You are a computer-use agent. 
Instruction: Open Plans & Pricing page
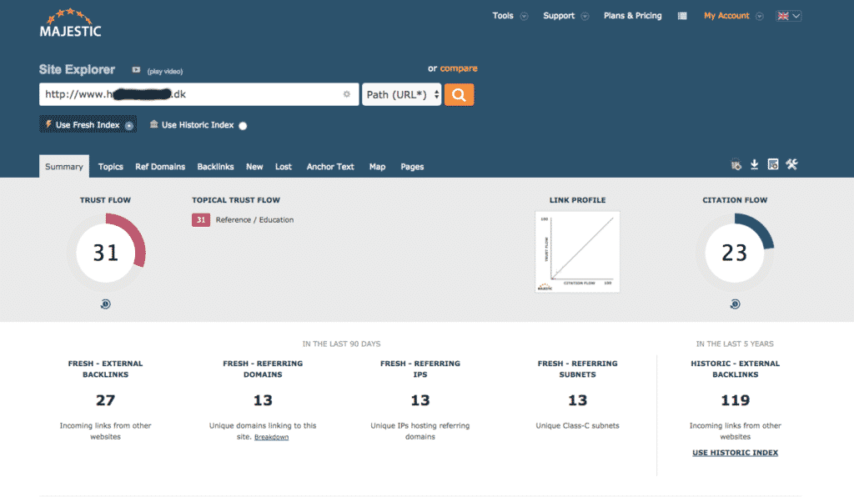pos(632,16)
